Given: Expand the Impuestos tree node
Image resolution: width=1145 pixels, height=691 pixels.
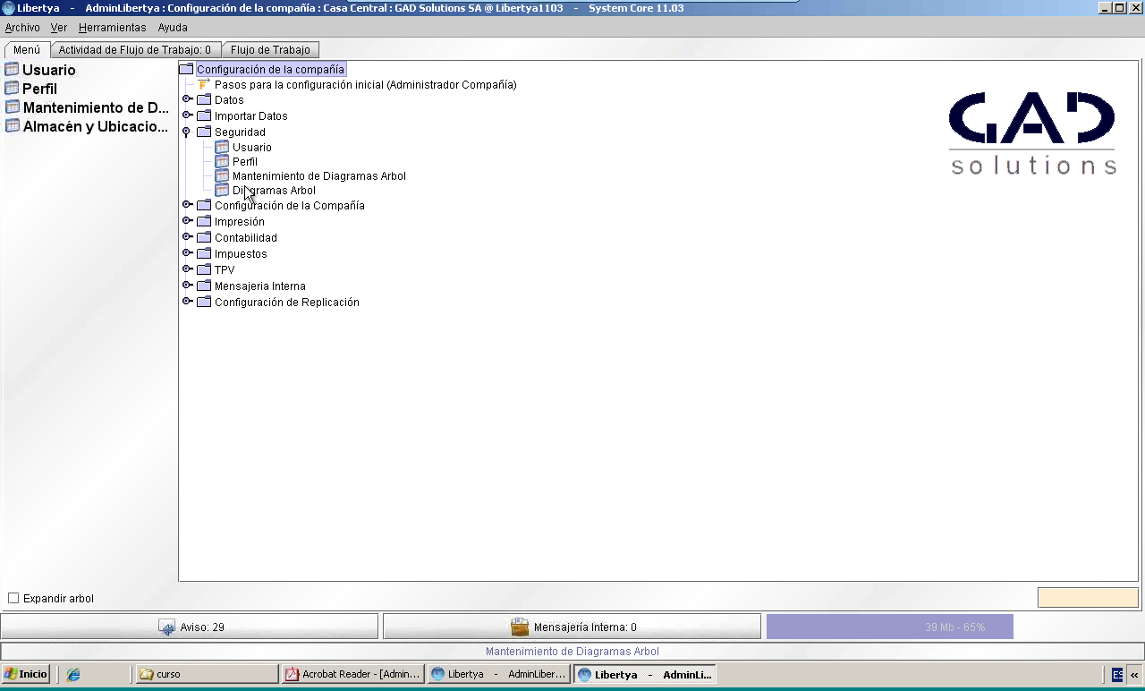Looking at the screenshot, I should click(187, 253).
